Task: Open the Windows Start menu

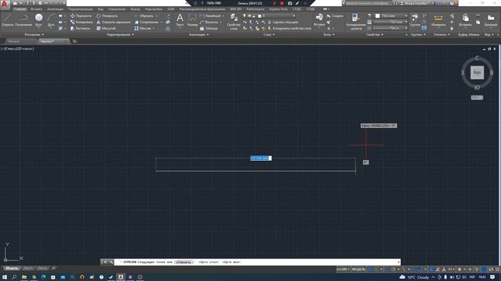Action: pos(5,277)
